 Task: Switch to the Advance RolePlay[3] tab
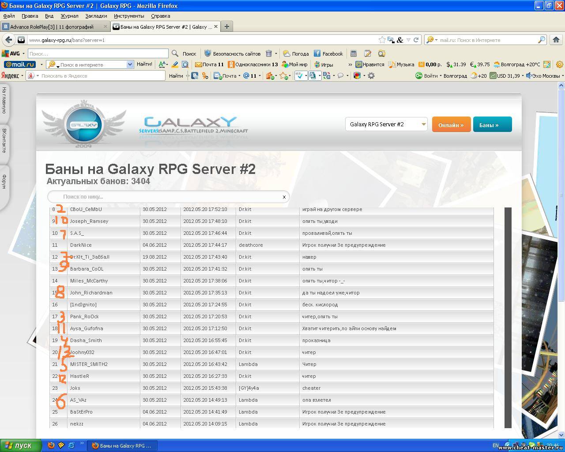tap(52, 26)
